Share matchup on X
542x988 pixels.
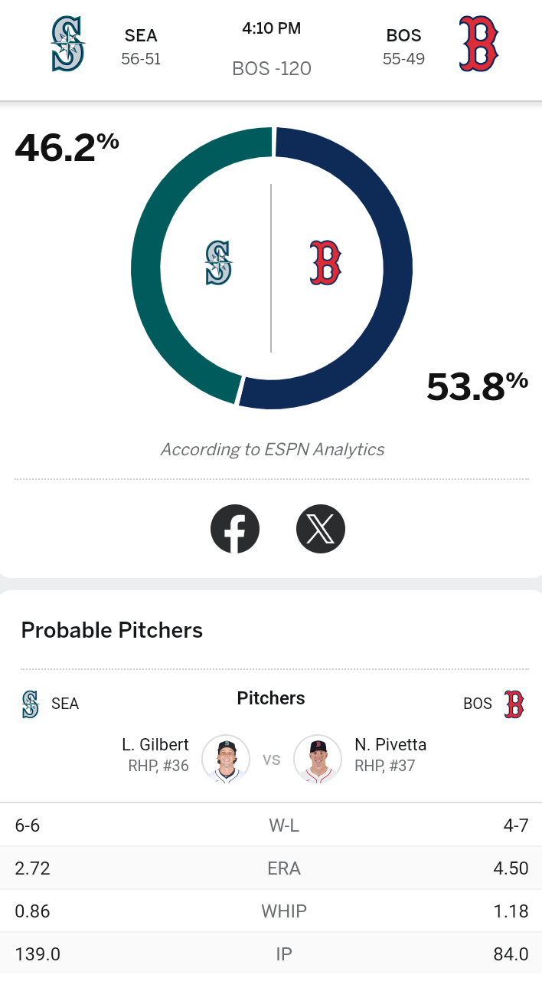[321, 528]
